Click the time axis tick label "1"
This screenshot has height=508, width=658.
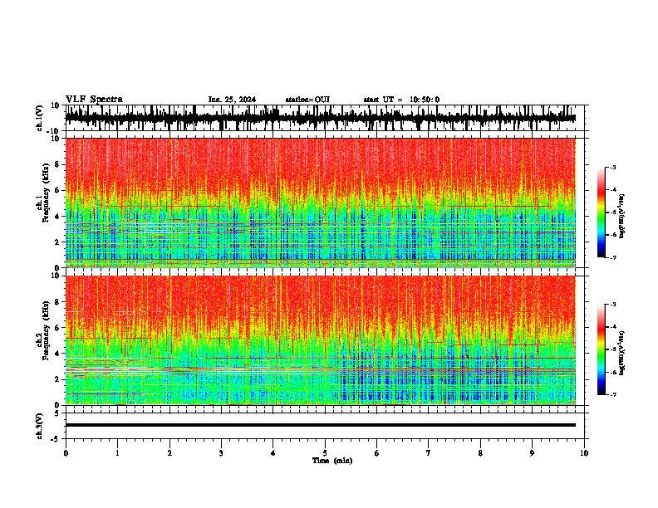[117, 453]
